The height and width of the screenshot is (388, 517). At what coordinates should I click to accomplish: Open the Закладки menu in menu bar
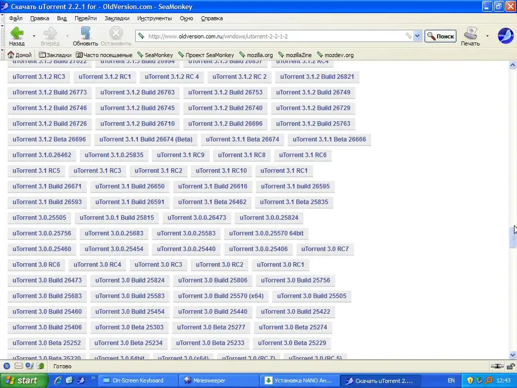click(x=117, y=19)
